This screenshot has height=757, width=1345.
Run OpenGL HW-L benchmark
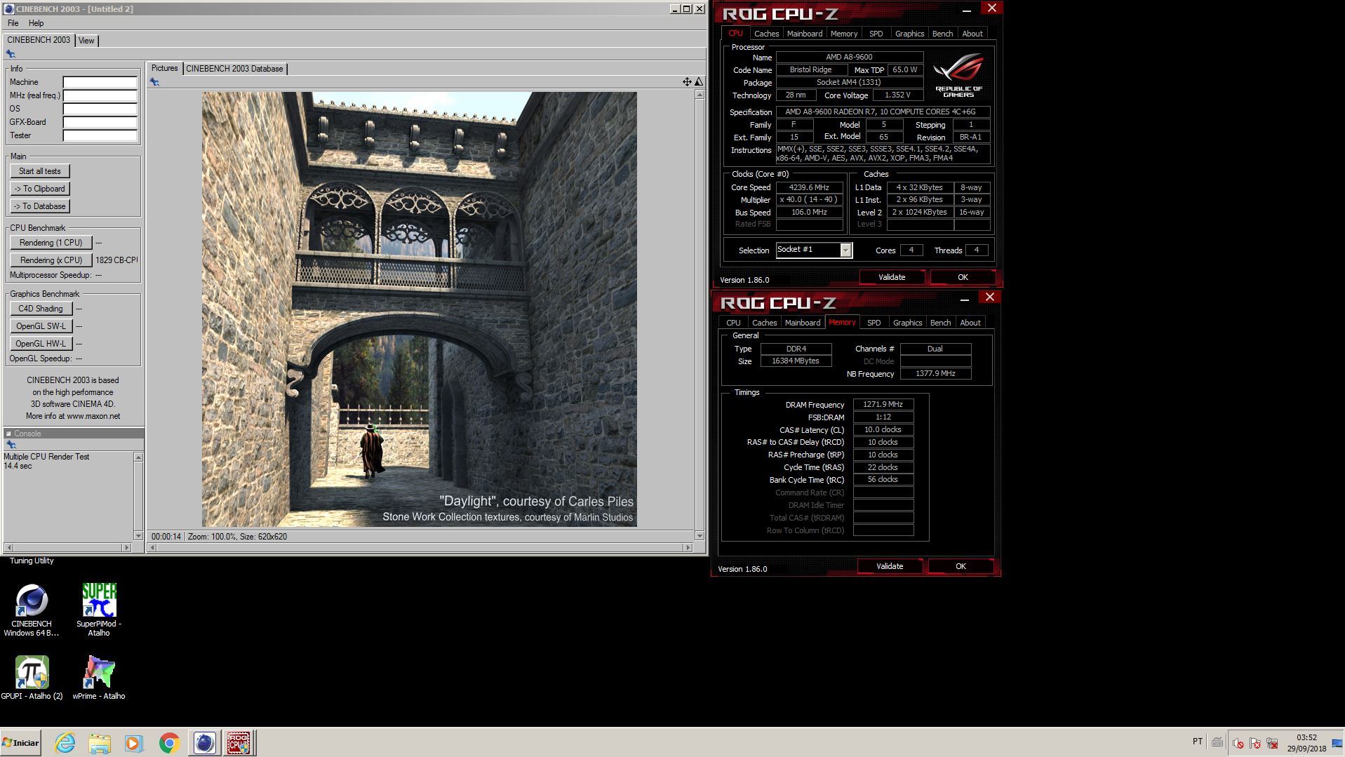[41, 344]
